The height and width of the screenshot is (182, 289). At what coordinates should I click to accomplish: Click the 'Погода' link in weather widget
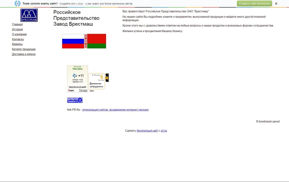(x=83, y=90)
